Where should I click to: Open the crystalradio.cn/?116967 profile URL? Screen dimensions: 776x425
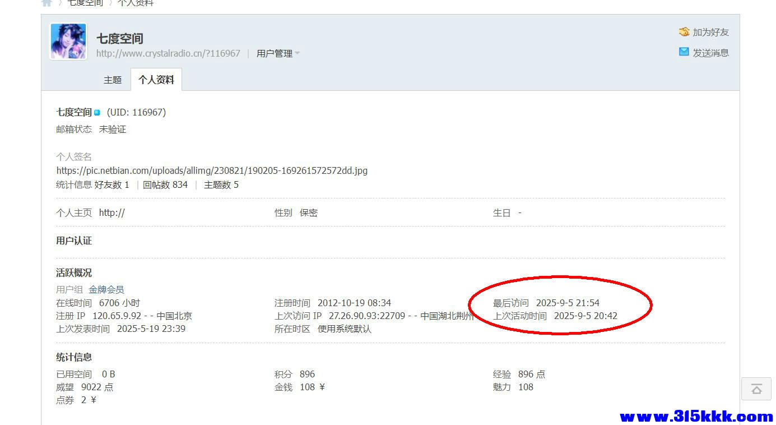[168, 53]
